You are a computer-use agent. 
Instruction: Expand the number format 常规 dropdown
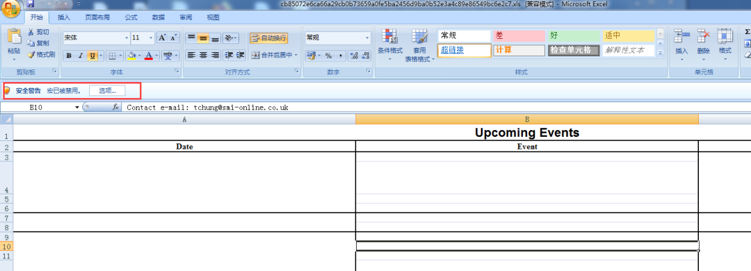click(x=367, y=38)
